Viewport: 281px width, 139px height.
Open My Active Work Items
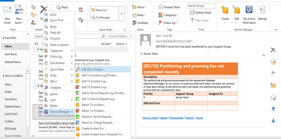click(x=249, y=15)
